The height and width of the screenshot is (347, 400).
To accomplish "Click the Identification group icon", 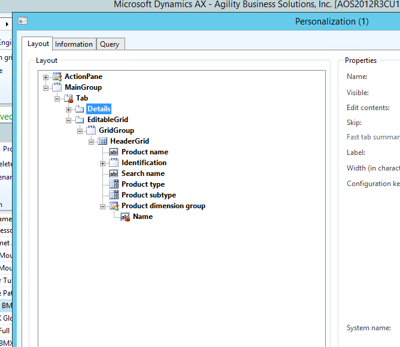I will [x=114, y=163].
